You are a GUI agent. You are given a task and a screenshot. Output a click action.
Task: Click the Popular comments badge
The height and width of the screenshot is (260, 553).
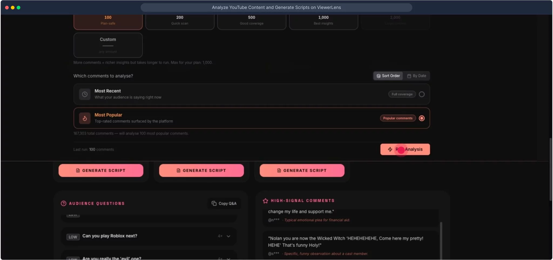[x=398, y=118]
